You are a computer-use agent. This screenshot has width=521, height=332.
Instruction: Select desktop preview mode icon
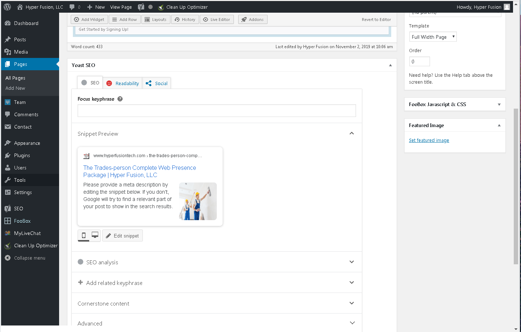coord(95,236)
